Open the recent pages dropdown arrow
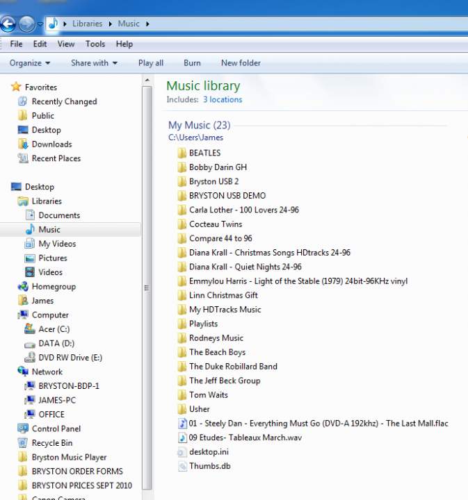Viewport: 468px width, 500px height. click(x=40, y=24)
